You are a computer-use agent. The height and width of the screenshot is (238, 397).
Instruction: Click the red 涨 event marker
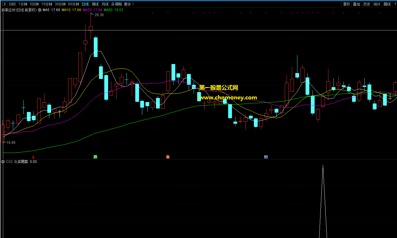168,157
